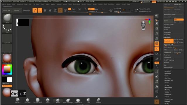Click the QuickSave button
The width and height of the screenshot is (187, 105).
click(136, 2)
